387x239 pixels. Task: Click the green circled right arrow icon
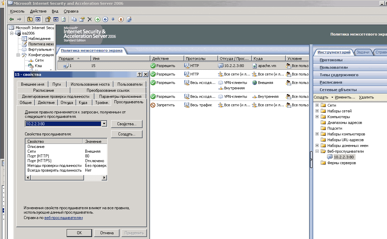tap(98, 19)
